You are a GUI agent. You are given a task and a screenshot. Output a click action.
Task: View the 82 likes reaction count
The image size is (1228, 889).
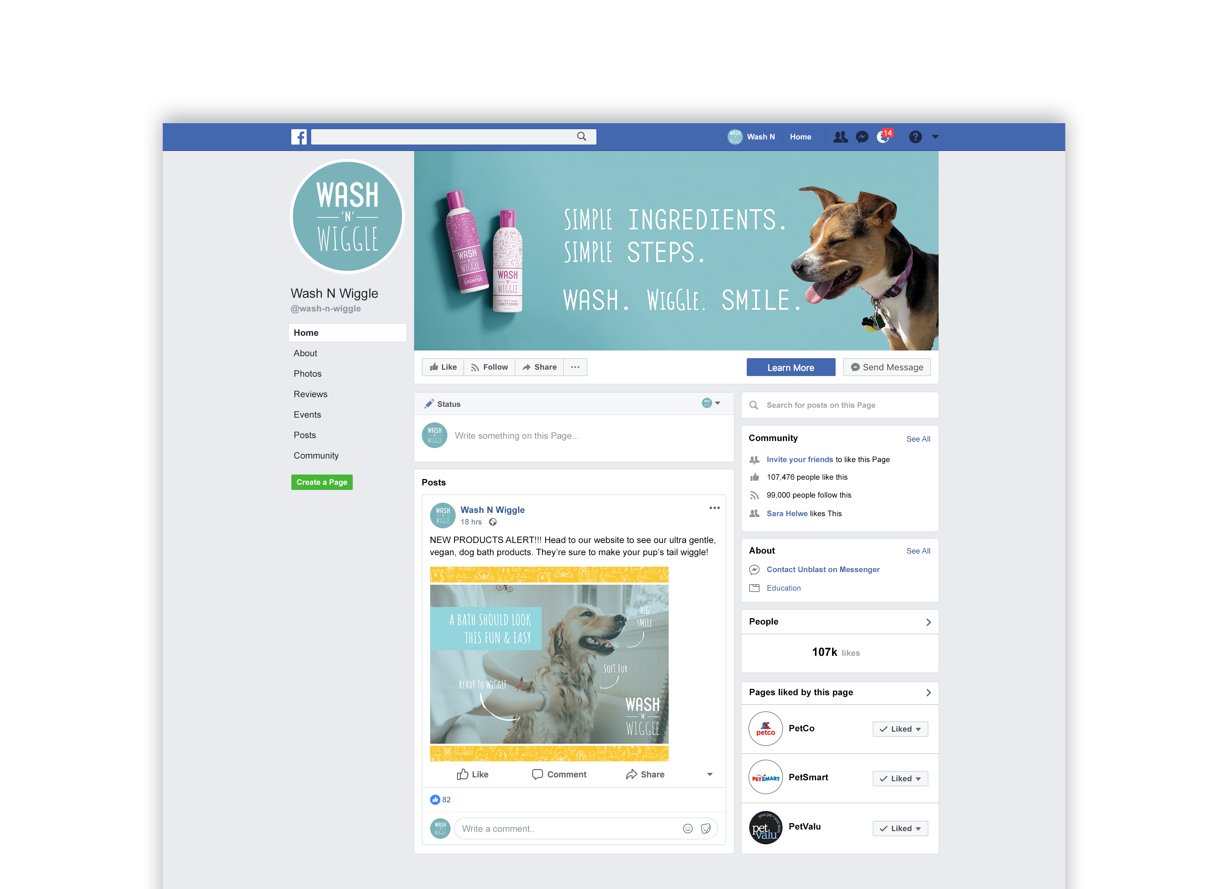(440, 800)
